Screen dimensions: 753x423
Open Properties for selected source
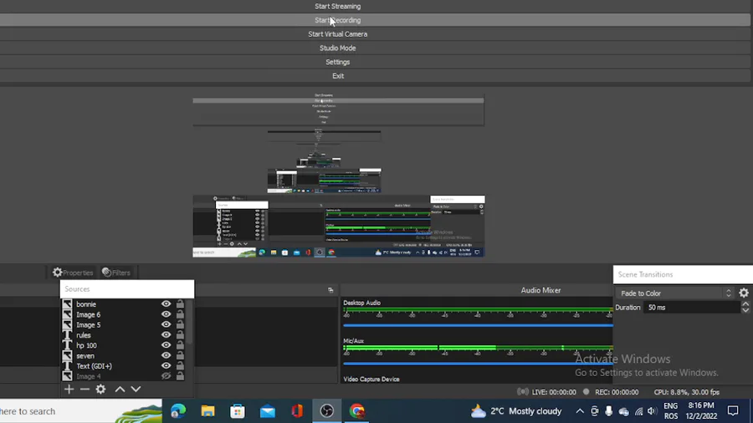tap(73, 273)
